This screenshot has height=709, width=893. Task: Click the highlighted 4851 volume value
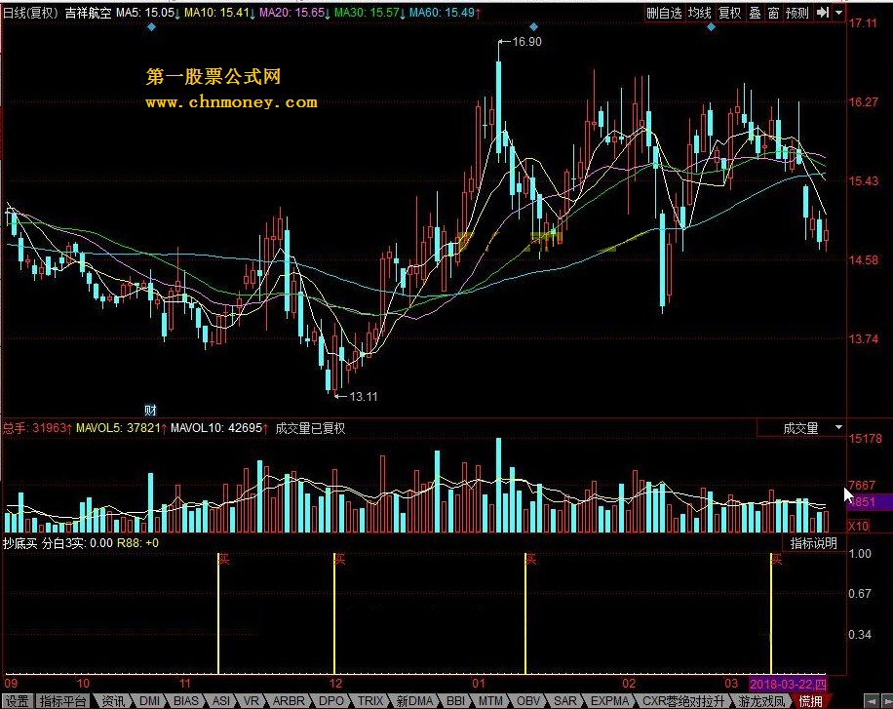click(x=862, y=501)
